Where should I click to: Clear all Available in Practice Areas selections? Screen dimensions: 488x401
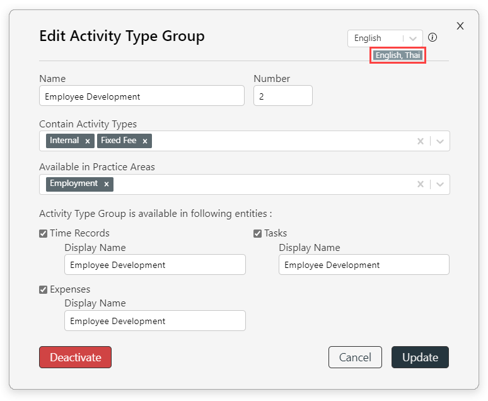[421, 184]
